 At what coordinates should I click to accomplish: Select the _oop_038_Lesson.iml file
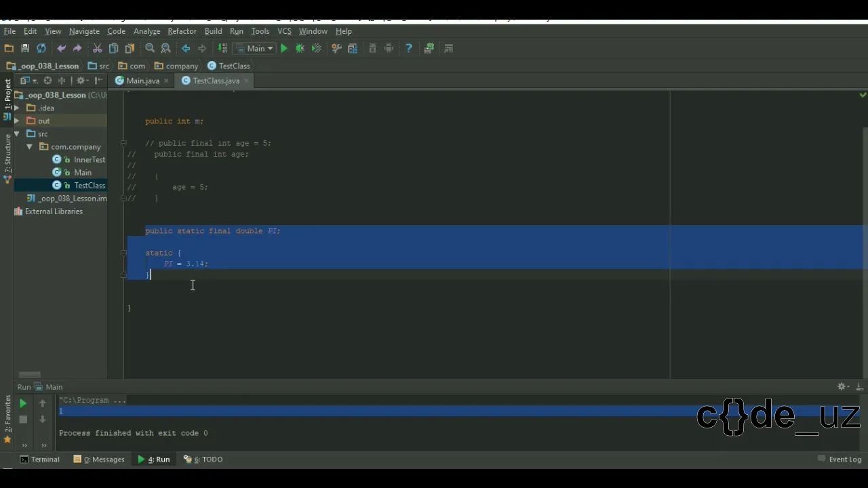tap(66, 199)
